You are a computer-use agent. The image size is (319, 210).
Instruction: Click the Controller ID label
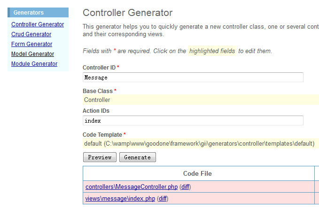(x=99, y=68)
